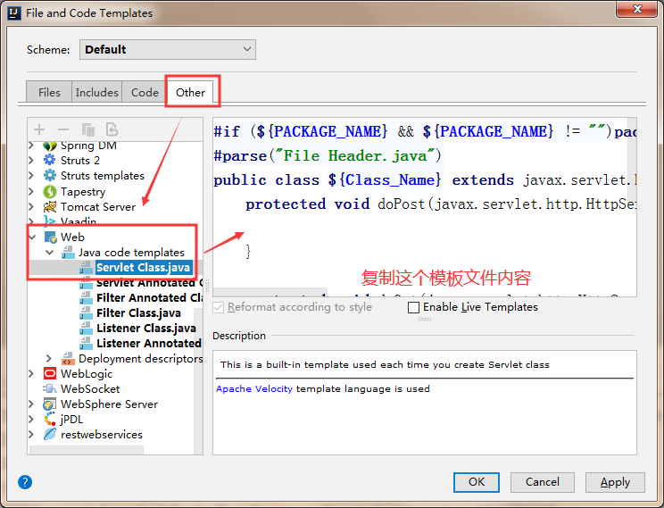Screen dimensions: 664x508
Task: Select Listener Class.java template
Action: click(146, 329)
